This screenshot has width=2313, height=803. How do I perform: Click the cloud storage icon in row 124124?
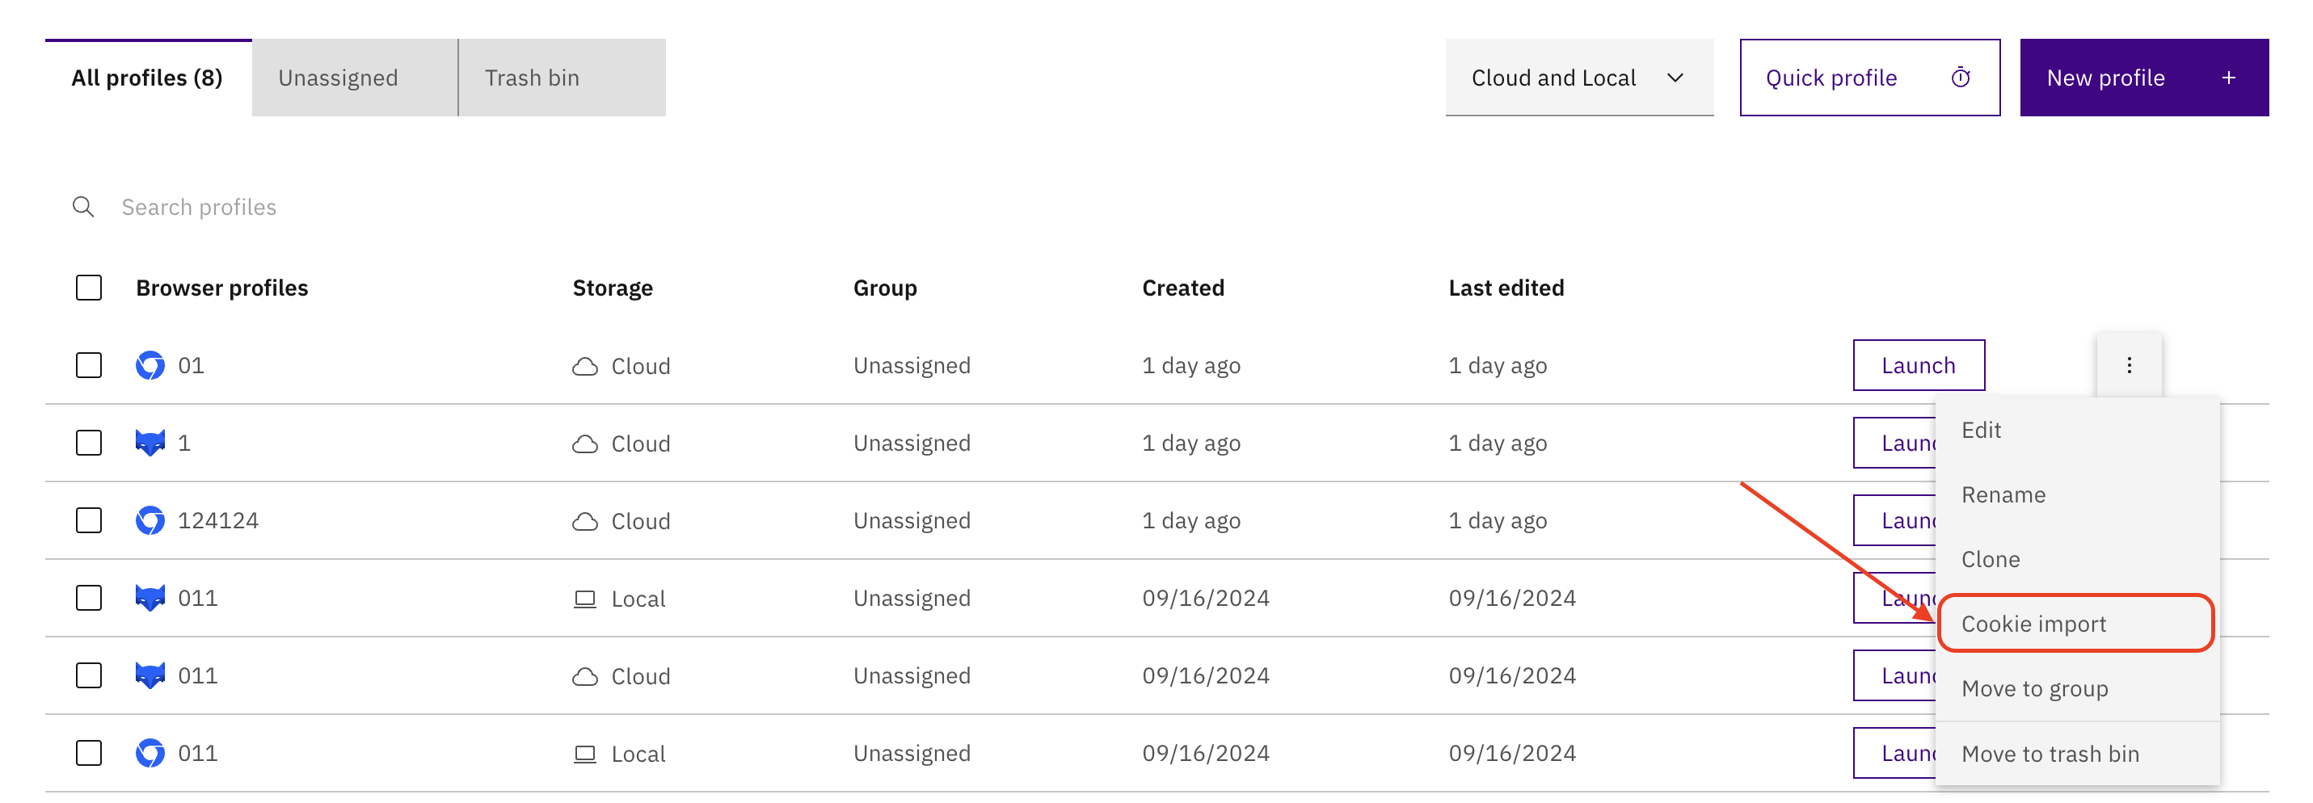(584, 521)
